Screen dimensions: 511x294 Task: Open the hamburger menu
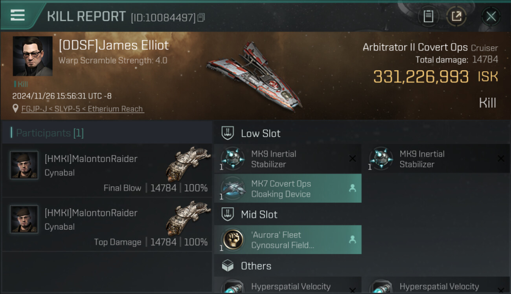tap(18, 16)
